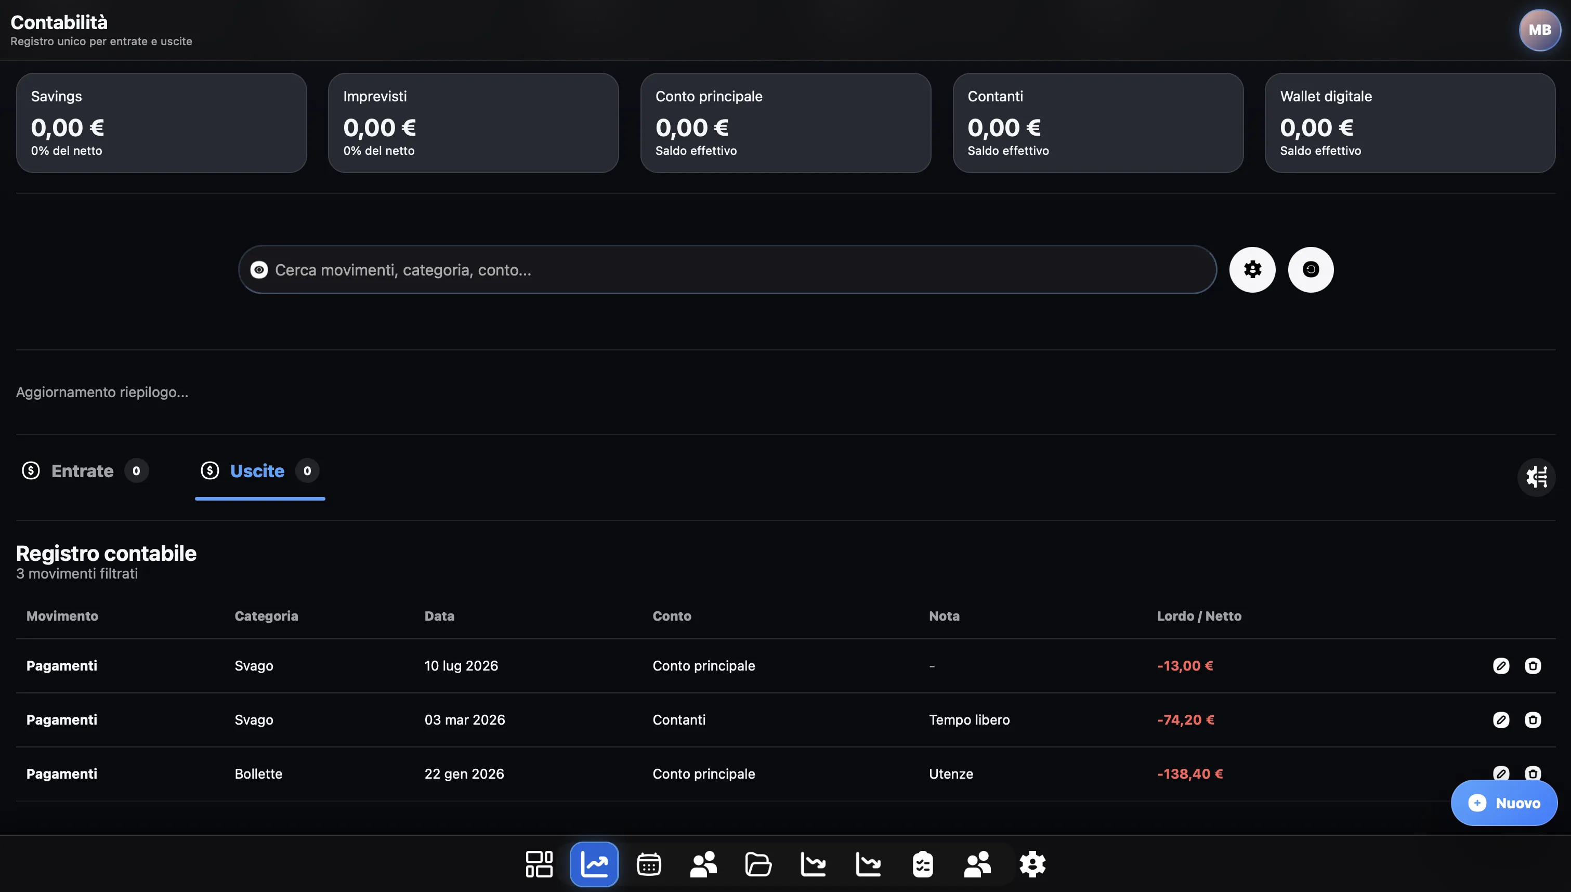The image size is (1571, 892).
Task: Select the active accounting chart icon in dock
Action: (x=594, y=864)
